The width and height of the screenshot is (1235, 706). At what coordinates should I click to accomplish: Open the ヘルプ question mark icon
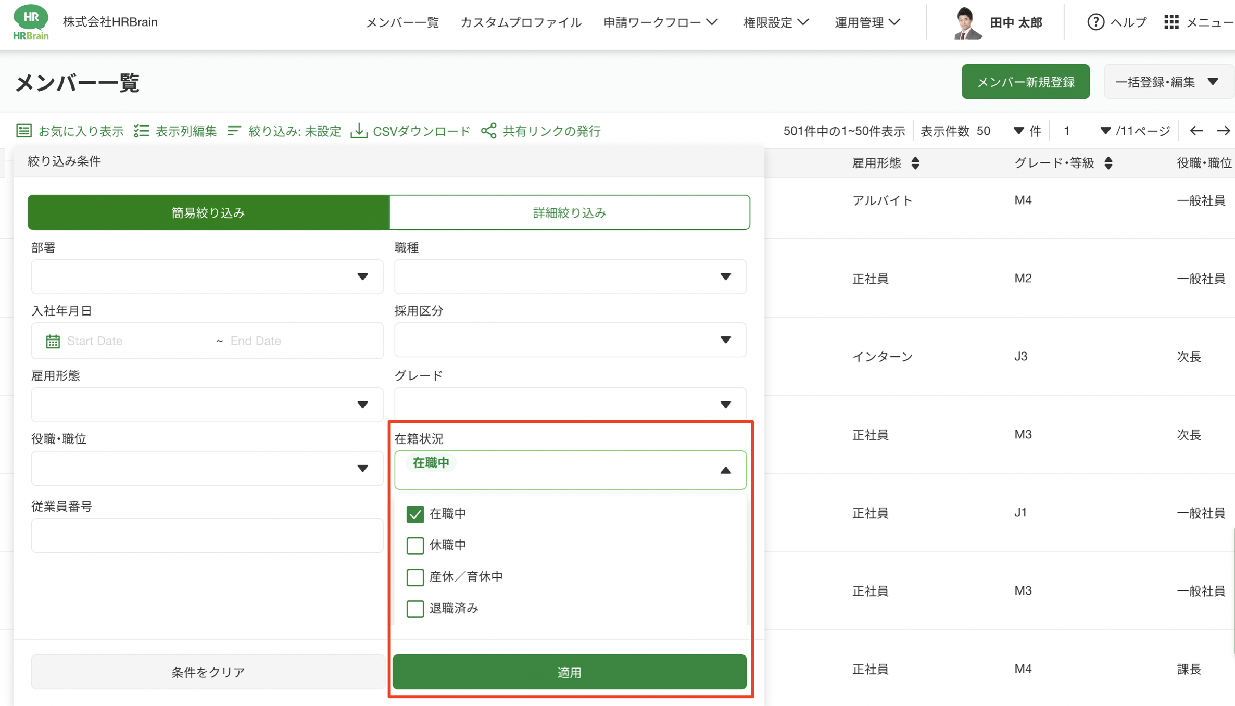tap(1095, 22)
